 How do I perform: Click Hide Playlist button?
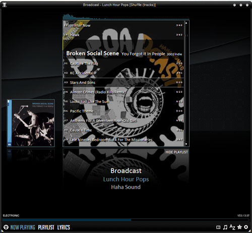coord(176,152)
